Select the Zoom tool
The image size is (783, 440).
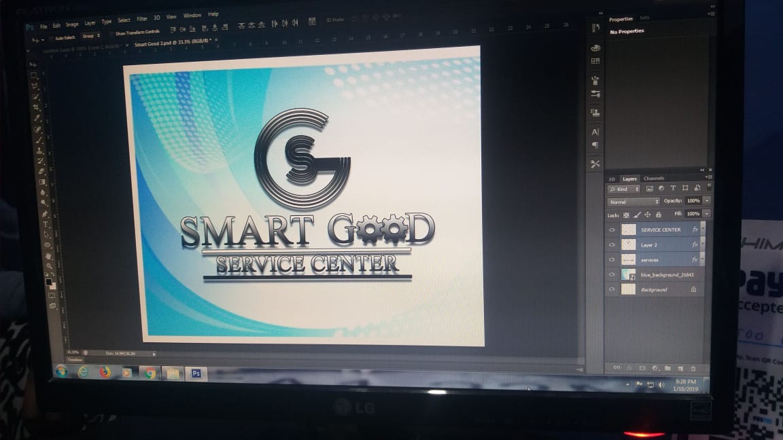click(49, 265)
